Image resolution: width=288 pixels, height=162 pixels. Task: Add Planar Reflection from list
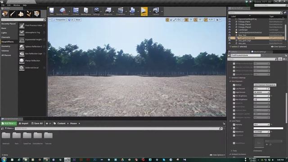[x=32, y=61]
